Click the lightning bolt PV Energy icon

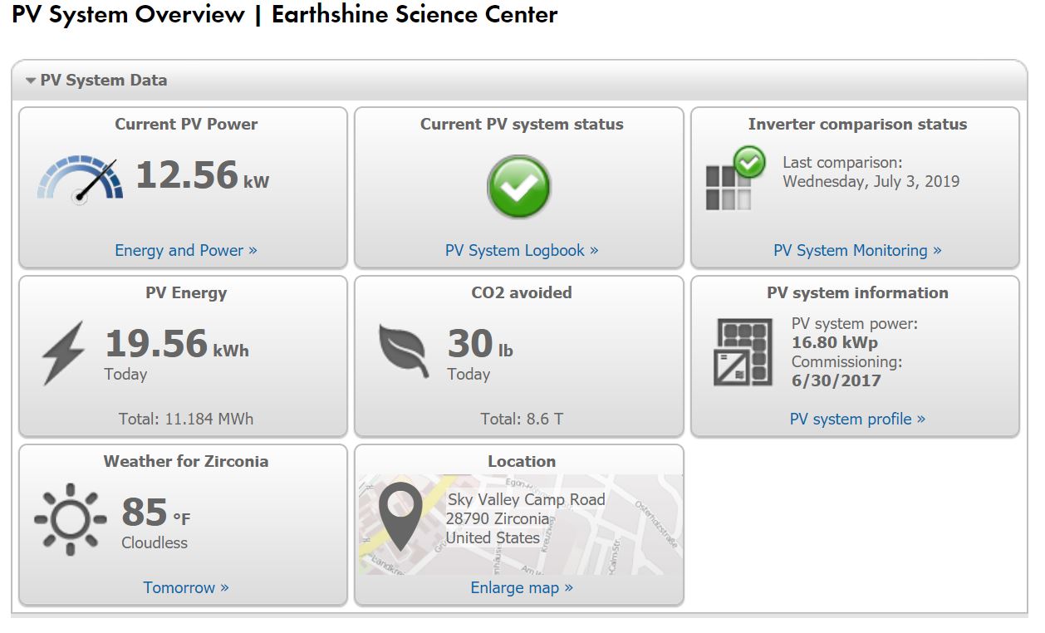point(64,353)
